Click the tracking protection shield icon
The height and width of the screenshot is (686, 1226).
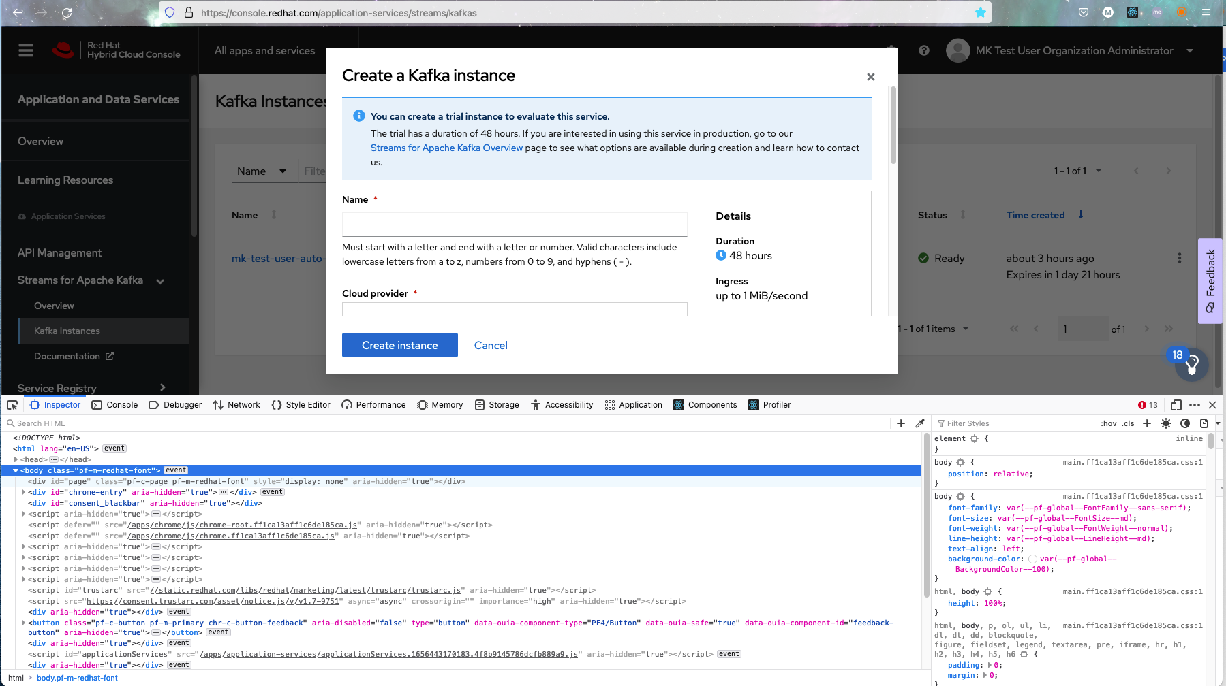coord(170,12)
